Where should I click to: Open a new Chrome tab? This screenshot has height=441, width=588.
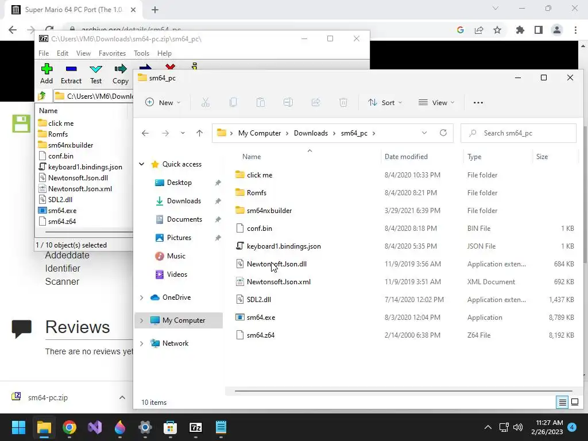(x=155, y=10)
